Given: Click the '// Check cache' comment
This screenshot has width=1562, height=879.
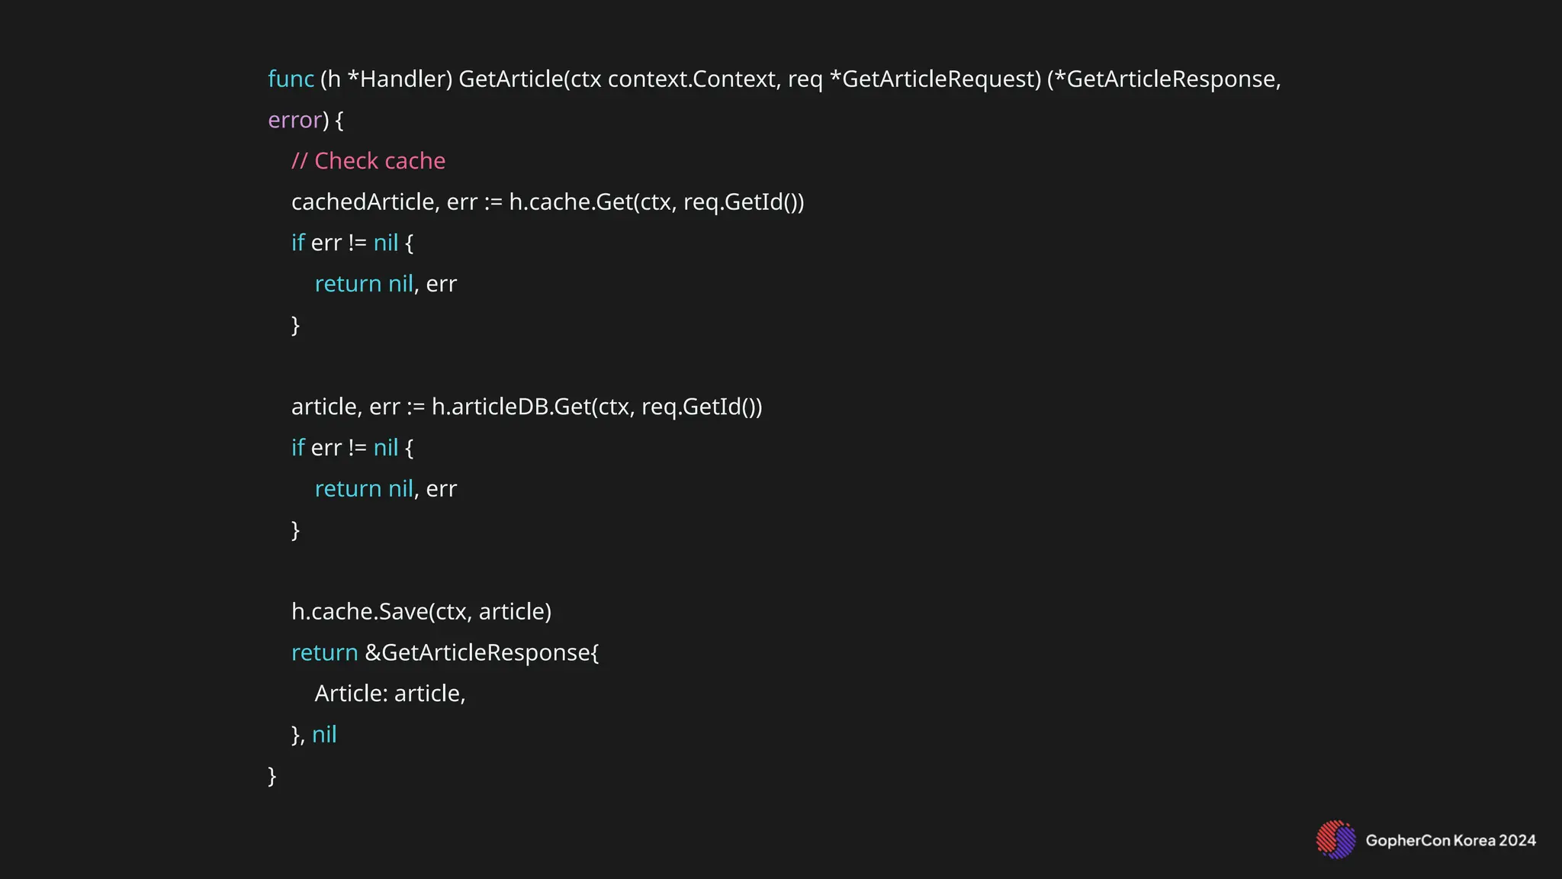Looking at the screenshot, I should point(368,161).
